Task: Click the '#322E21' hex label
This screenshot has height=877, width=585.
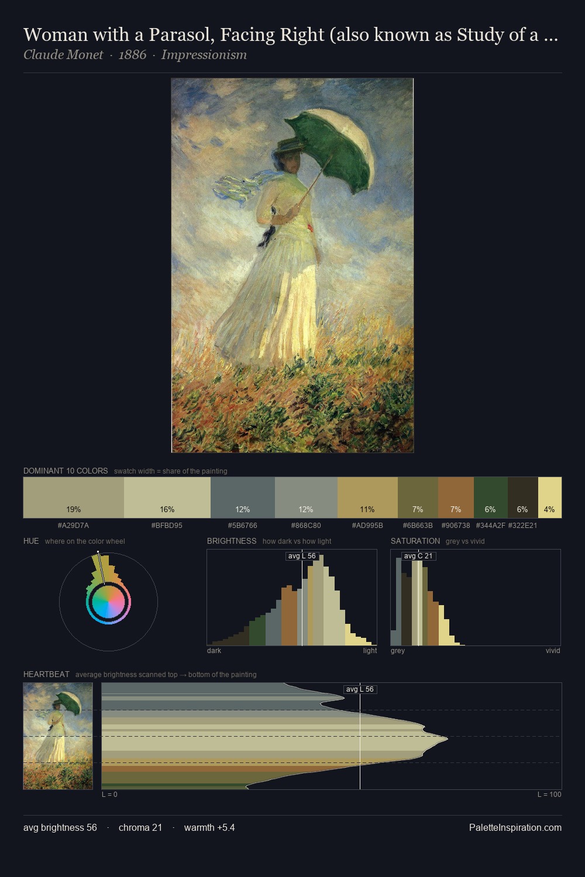Action: click(x=522, y=525)
